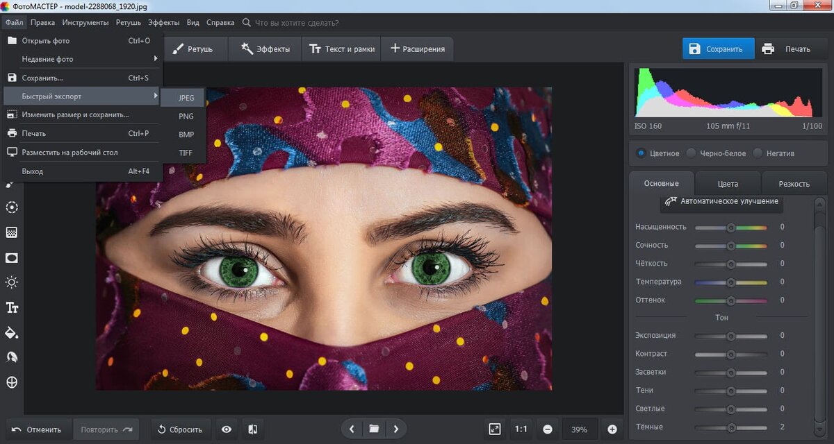This screenshot has height=444, width=834.
Task: Select the gradient filter tool icon
Action: [x=12, y=232]
